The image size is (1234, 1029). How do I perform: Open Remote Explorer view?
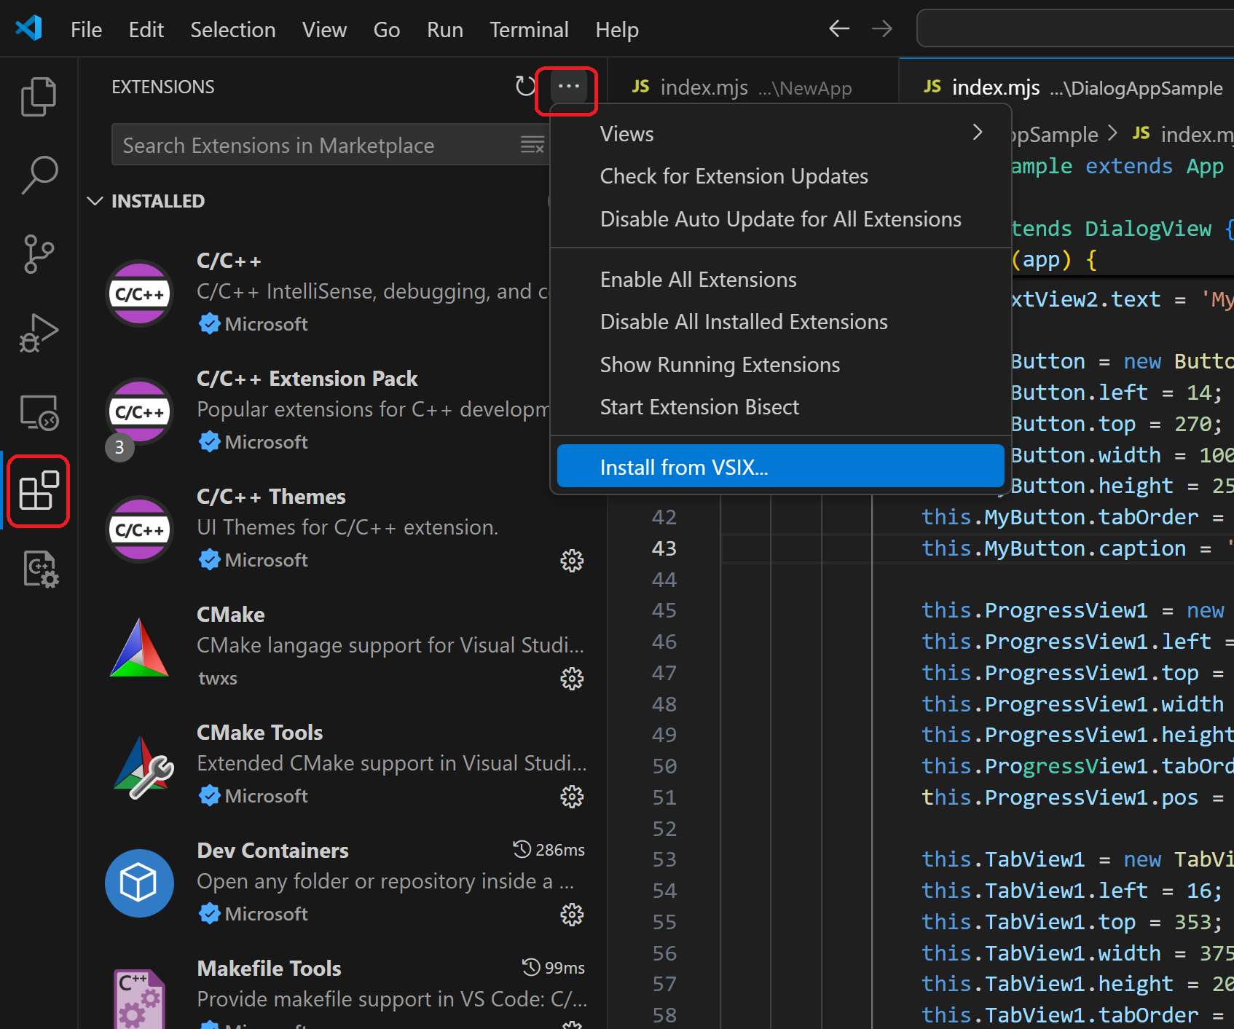[x=38, y=412]
